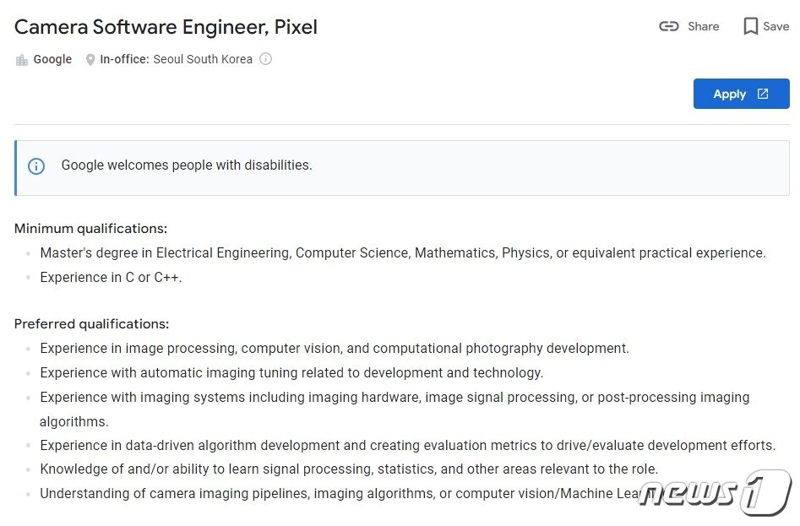Image resolution: width=800 pixels, height=526 pixels.
Task: Click the blue info icon in disabilities banner
Action: coord(36,166)
